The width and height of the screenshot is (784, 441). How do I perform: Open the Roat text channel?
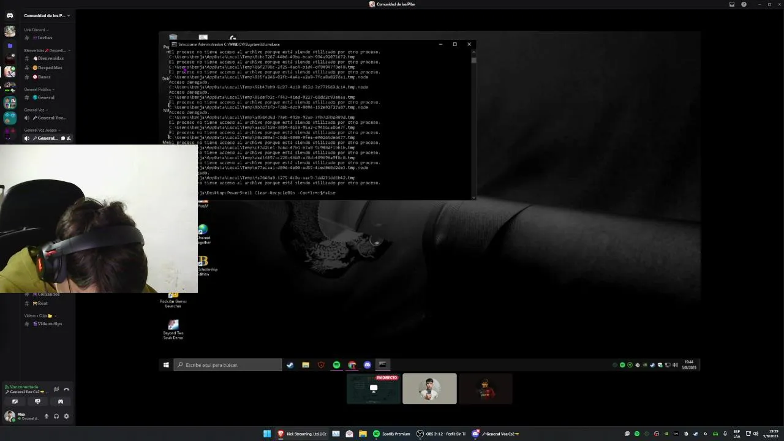[48, 303]
